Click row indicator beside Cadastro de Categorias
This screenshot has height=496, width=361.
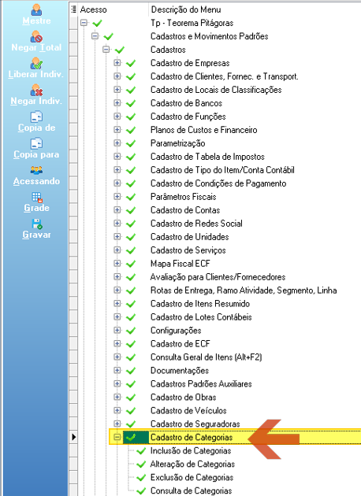(x=73, y=437)
